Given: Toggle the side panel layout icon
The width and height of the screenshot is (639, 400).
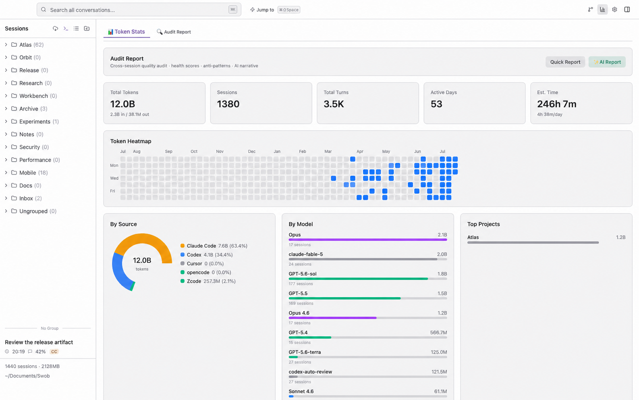Looking at the screenshot, I should click(627, 10).
